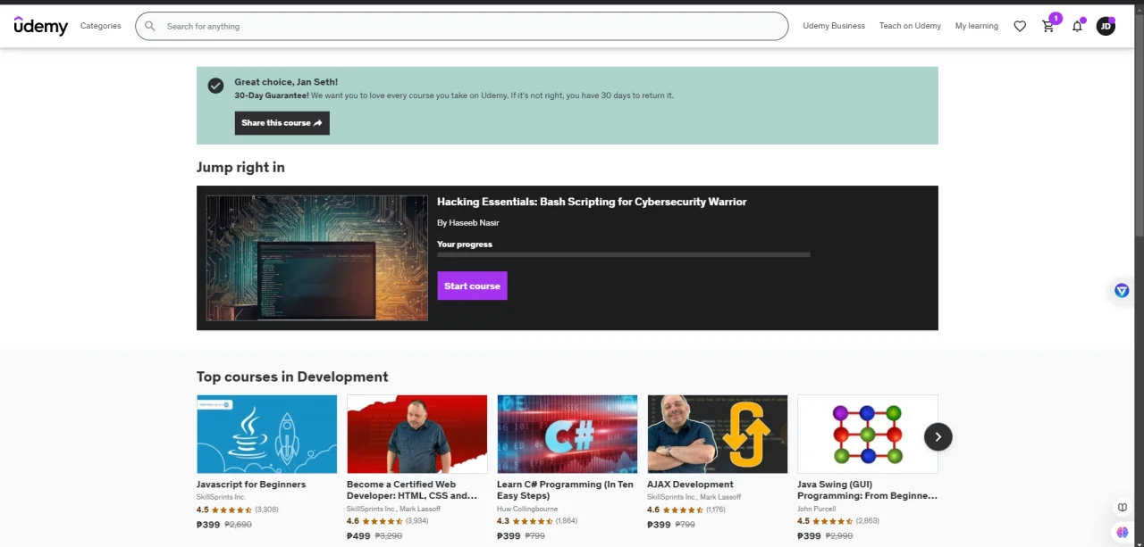The height and width of the screenshot is (547, 1144).
Task: Click the rating stars of Javascript for Beginners
Action: [231, 510]
